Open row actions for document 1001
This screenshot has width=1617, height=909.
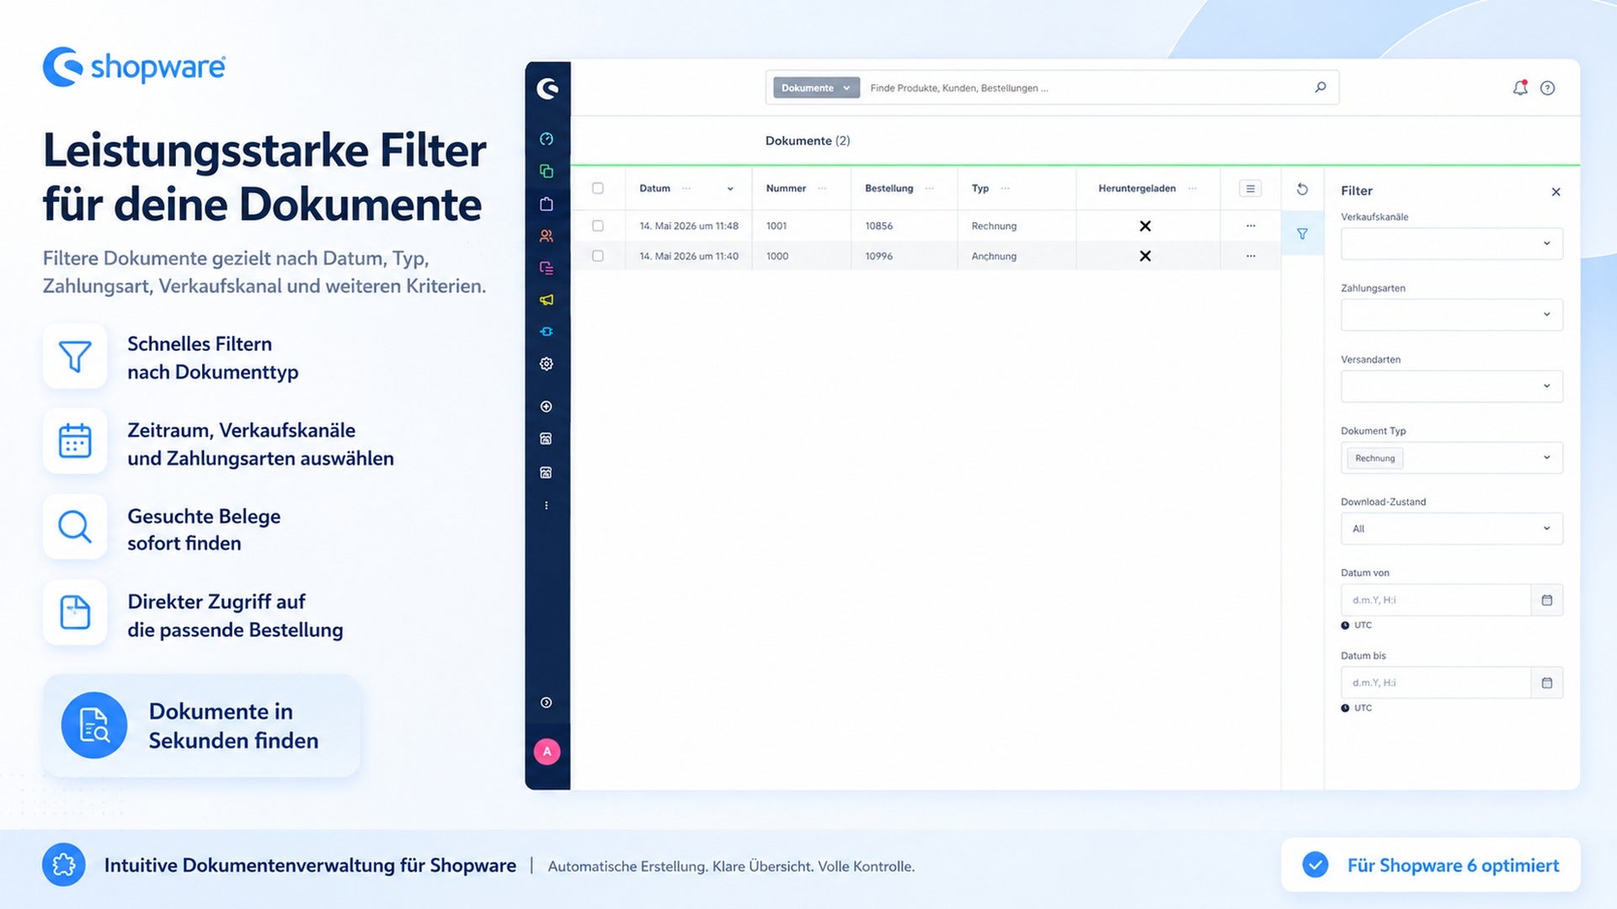pyautogui.click(x=1251, y=226)
